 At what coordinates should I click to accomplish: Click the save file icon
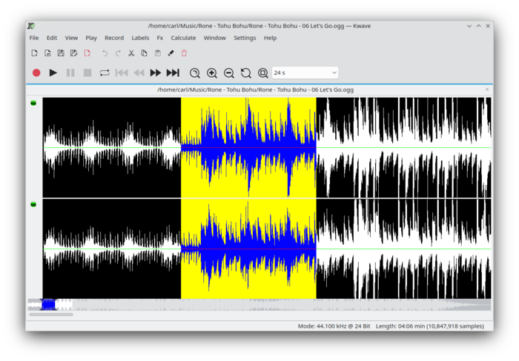tap(61, 53)
